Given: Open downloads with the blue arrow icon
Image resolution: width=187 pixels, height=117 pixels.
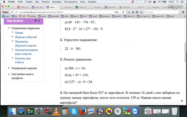Looking at the screenshot, I should click(141, 12).
